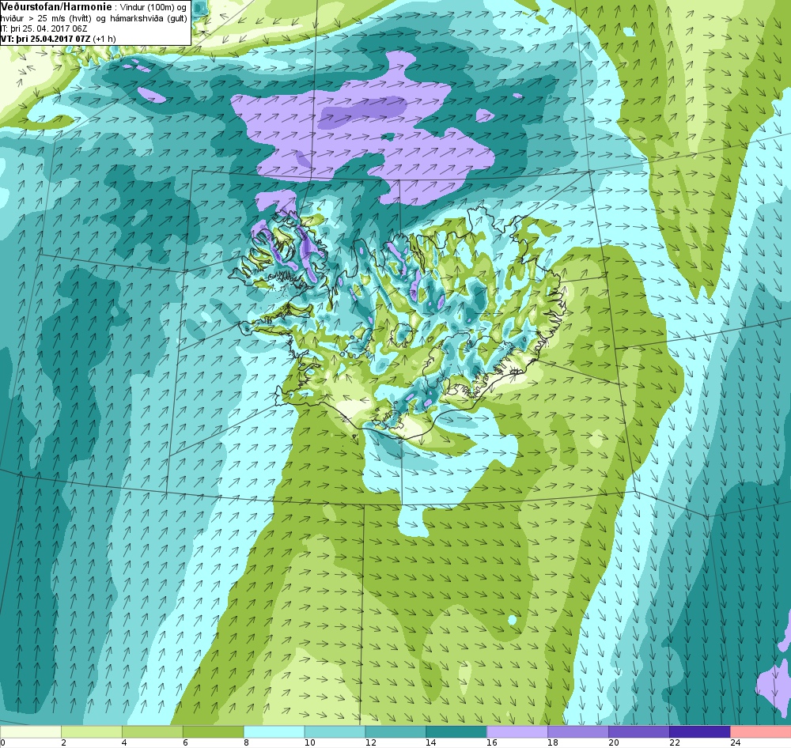Click the 'Vindur (100m) og' header line
Viewport: 791px width, 748px height.
coord(154,8)
